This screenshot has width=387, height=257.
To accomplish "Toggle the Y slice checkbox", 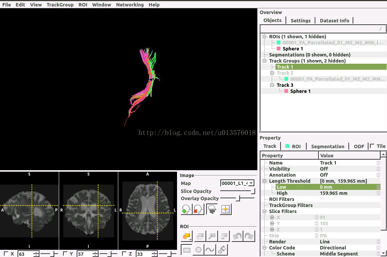I will pos(65,253).
